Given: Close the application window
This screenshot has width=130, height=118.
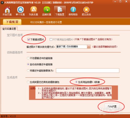Looking at the screenshot, I should pyautogui.click(x=126, y=2).
